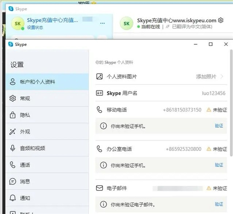Click 验证 link for the email address
This screenshot has height=214, width=233.
(x=219, y=204)
